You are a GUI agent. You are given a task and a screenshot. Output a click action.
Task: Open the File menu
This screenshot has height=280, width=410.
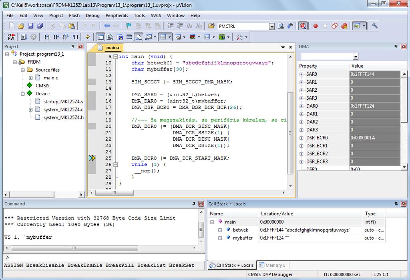(x=10, y=16)
